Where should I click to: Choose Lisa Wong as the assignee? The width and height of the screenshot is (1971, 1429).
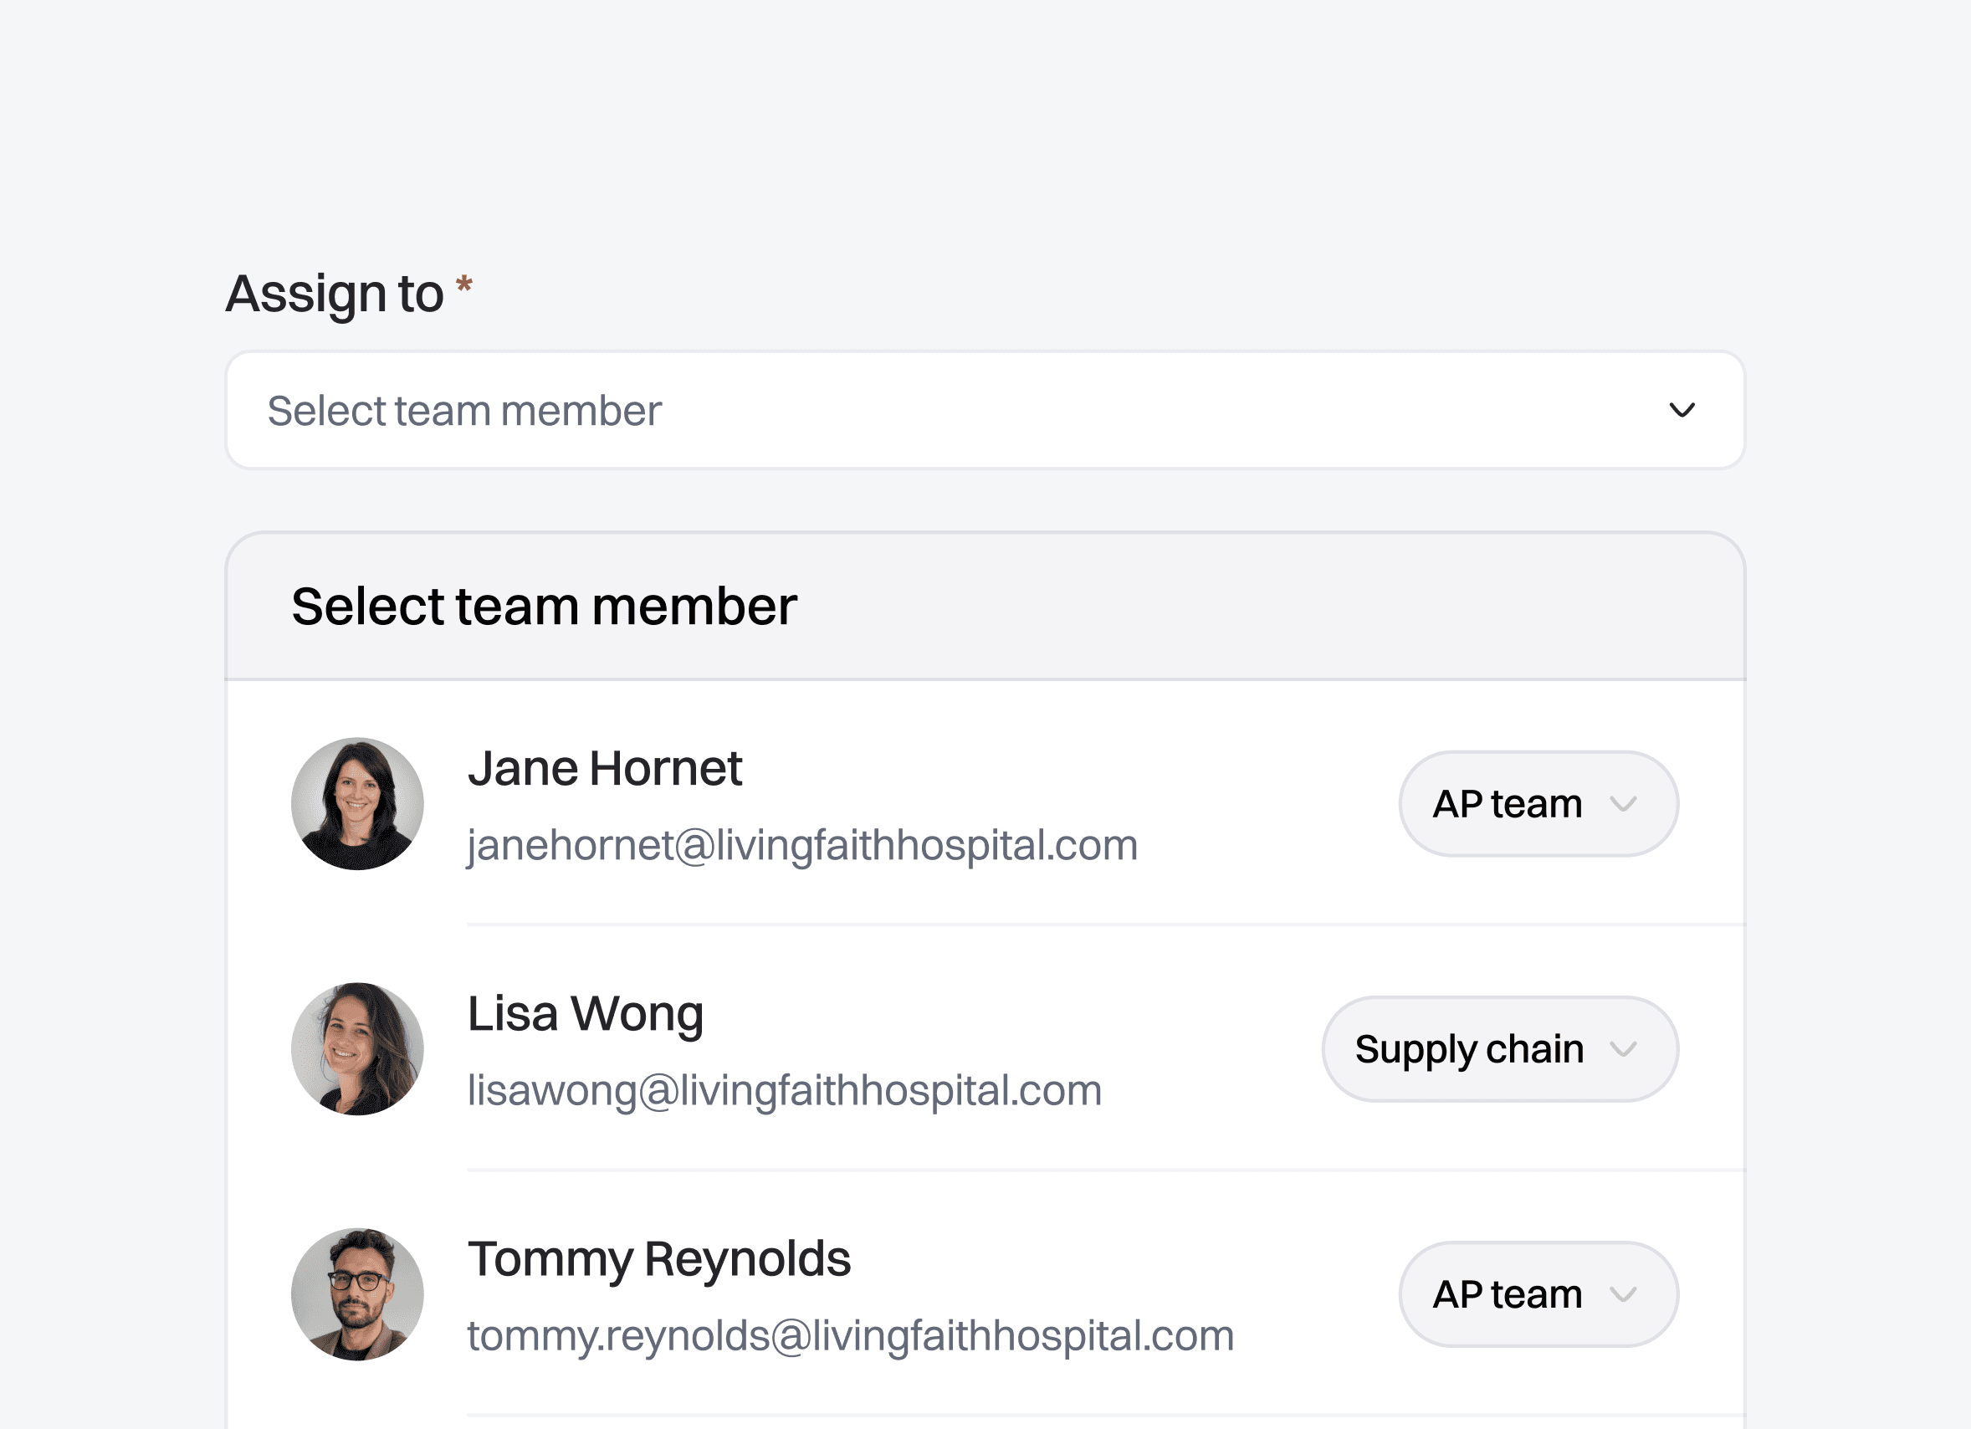pyautogui.click(x=586, y=1013)
